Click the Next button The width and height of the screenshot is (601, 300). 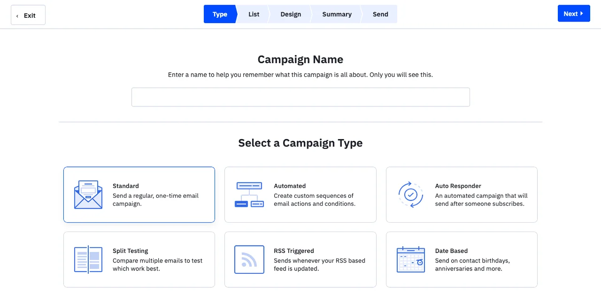[574, 14]
